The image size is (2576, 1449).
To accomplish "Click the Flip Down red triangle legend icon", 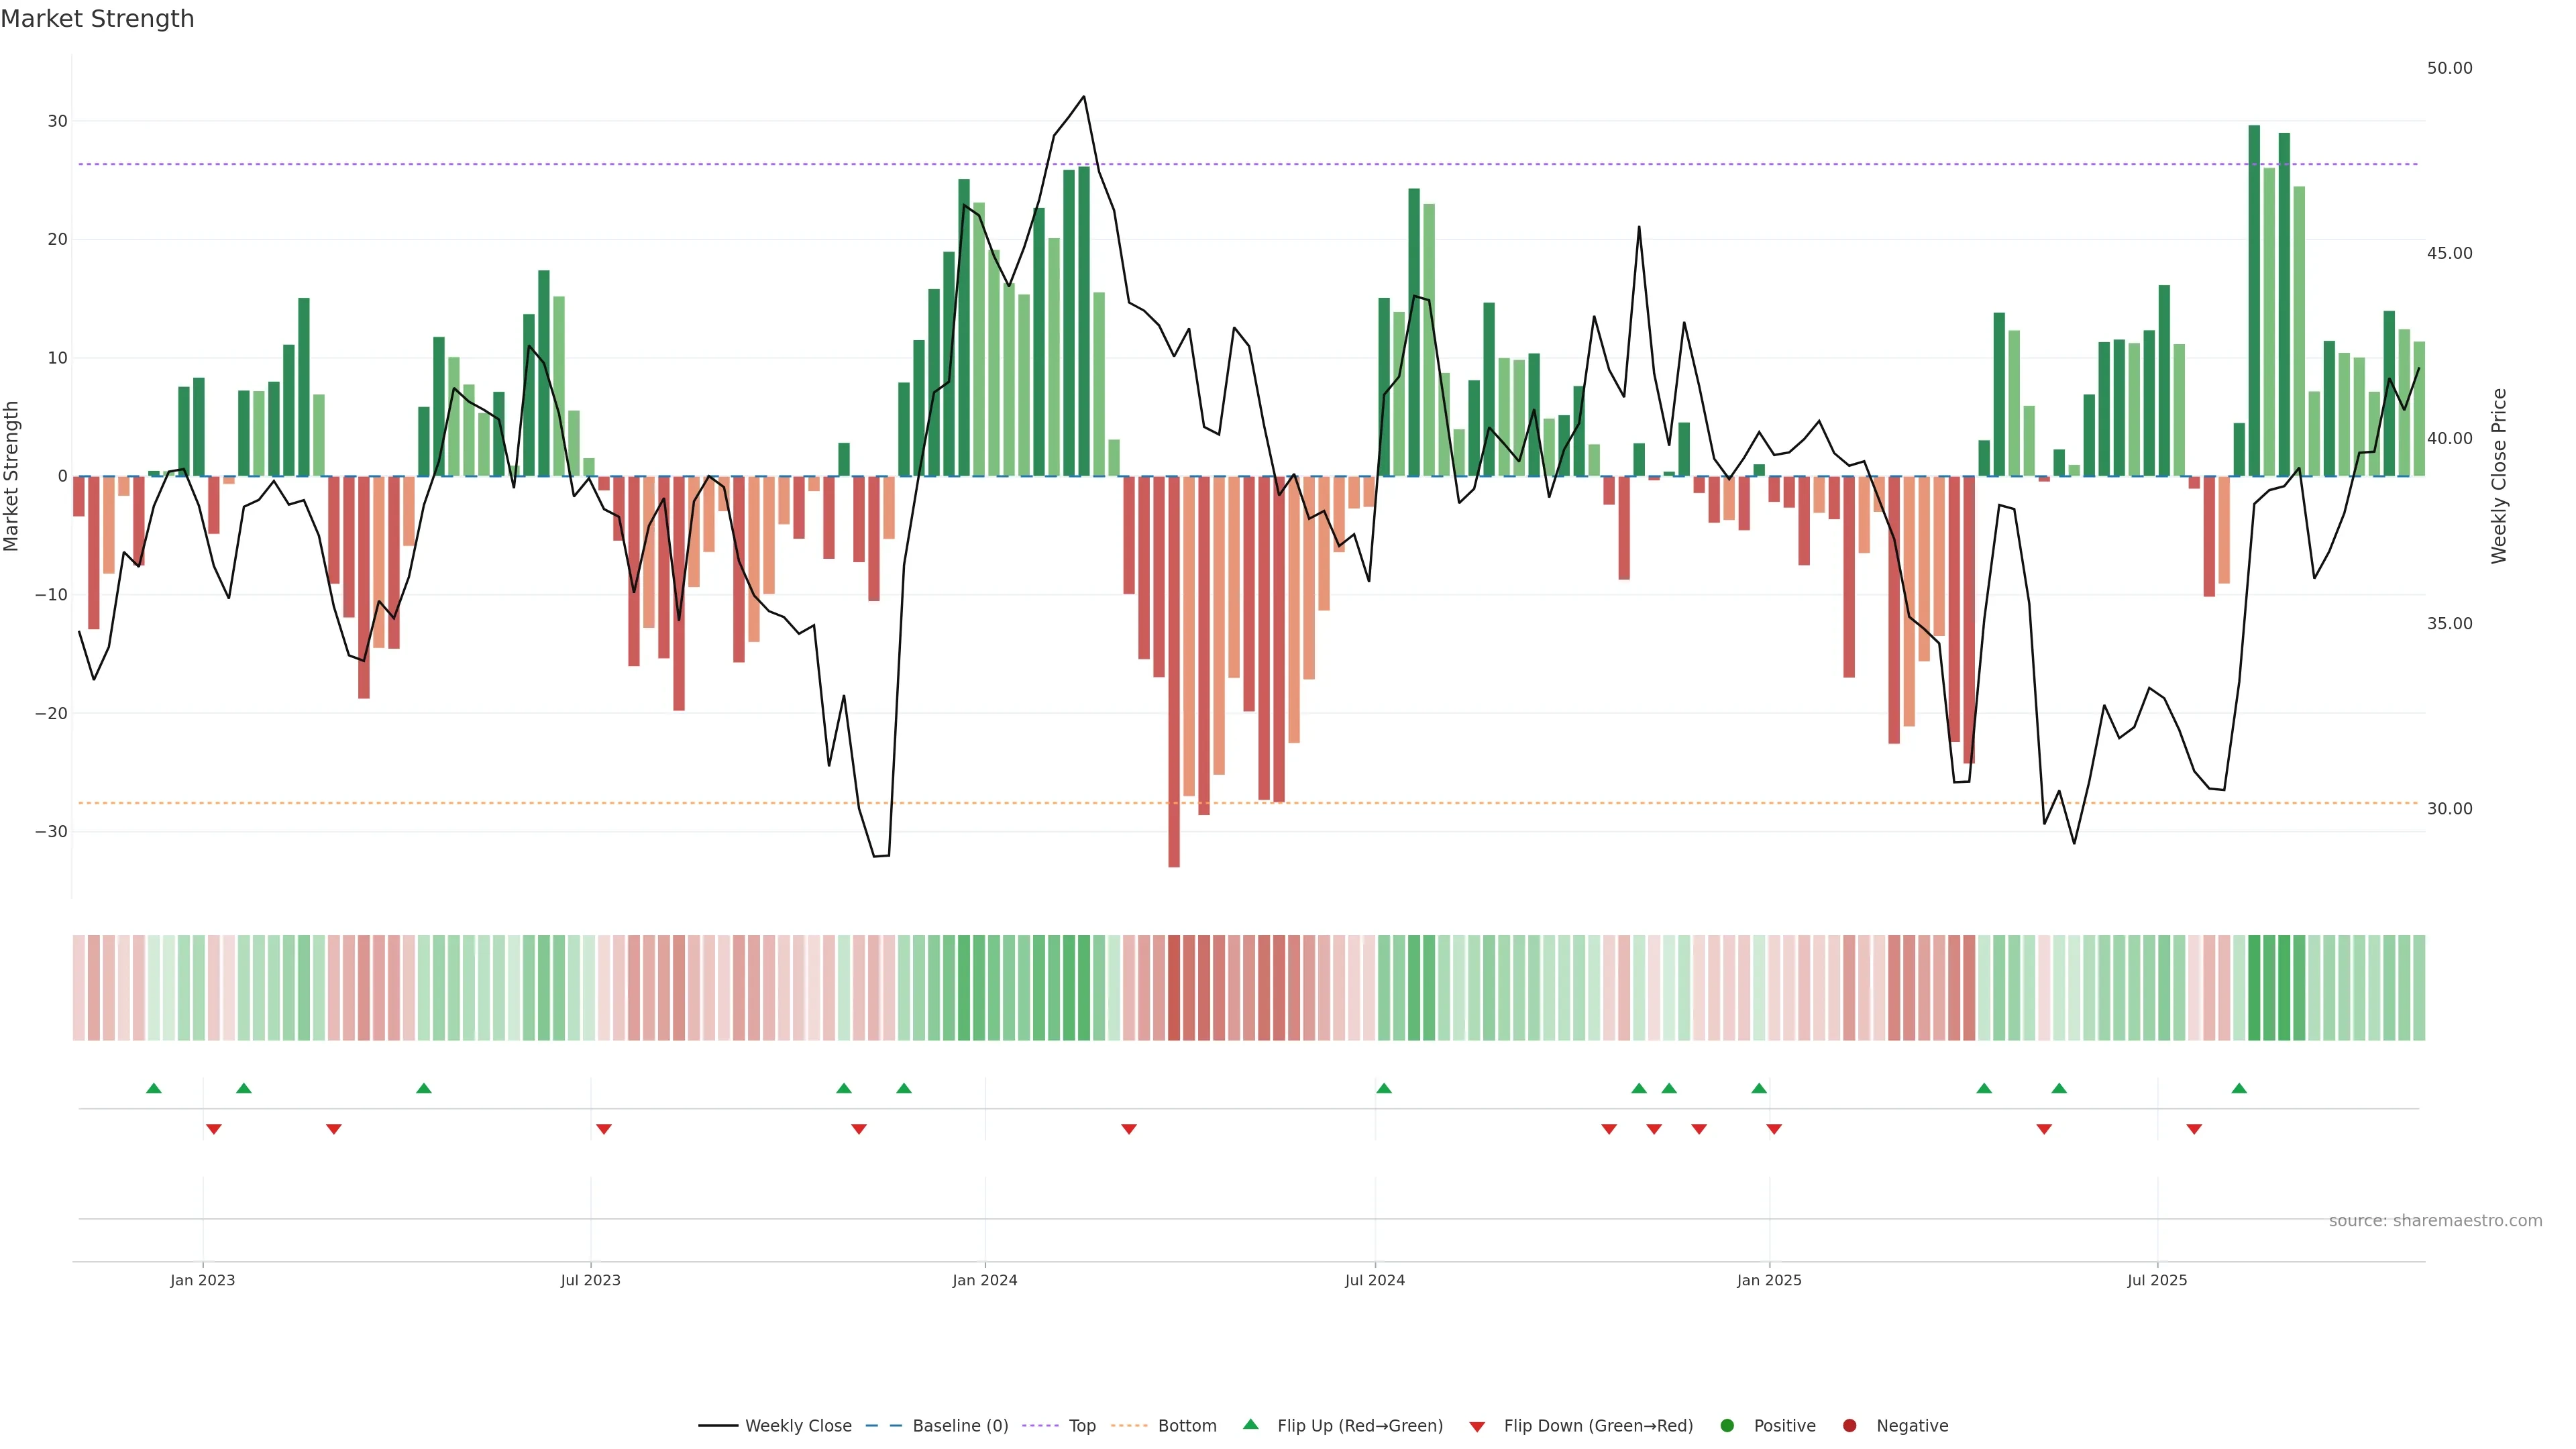I will point(1477,1426).
